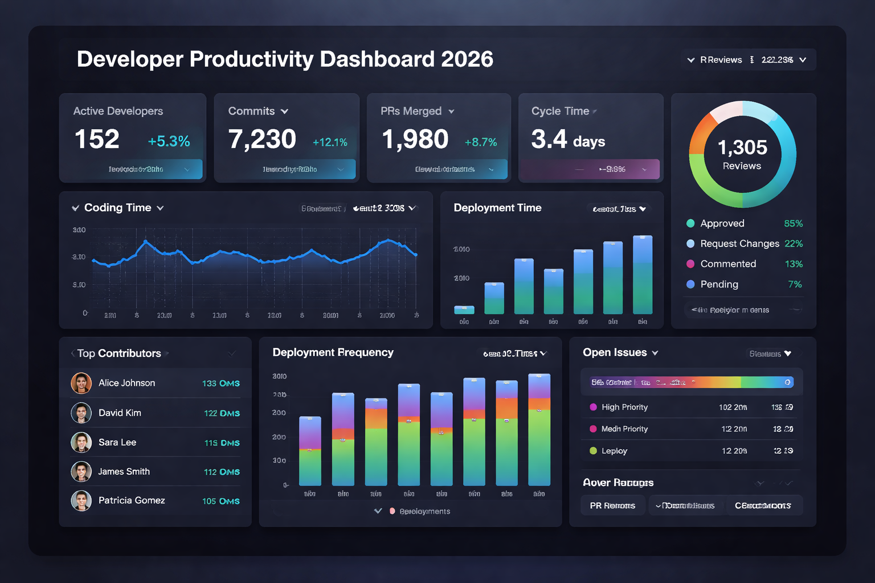The height and width of the screenshot is (583, 875).
Task: Click the 7,230 Commits value
Action: click(262, 139)
